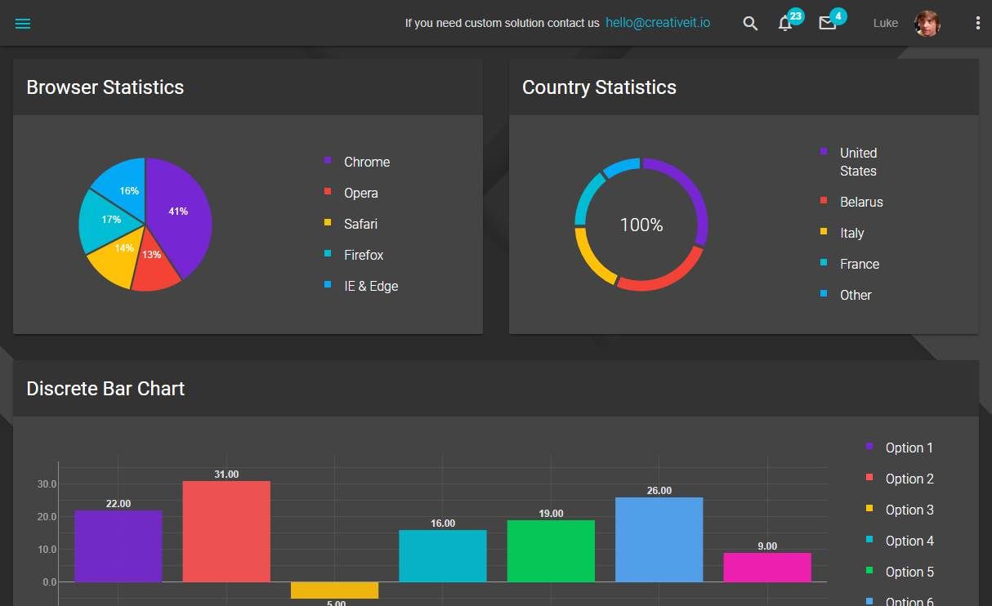
Task: Open the vertical three-dot more menu
Action: pos(978,23)
